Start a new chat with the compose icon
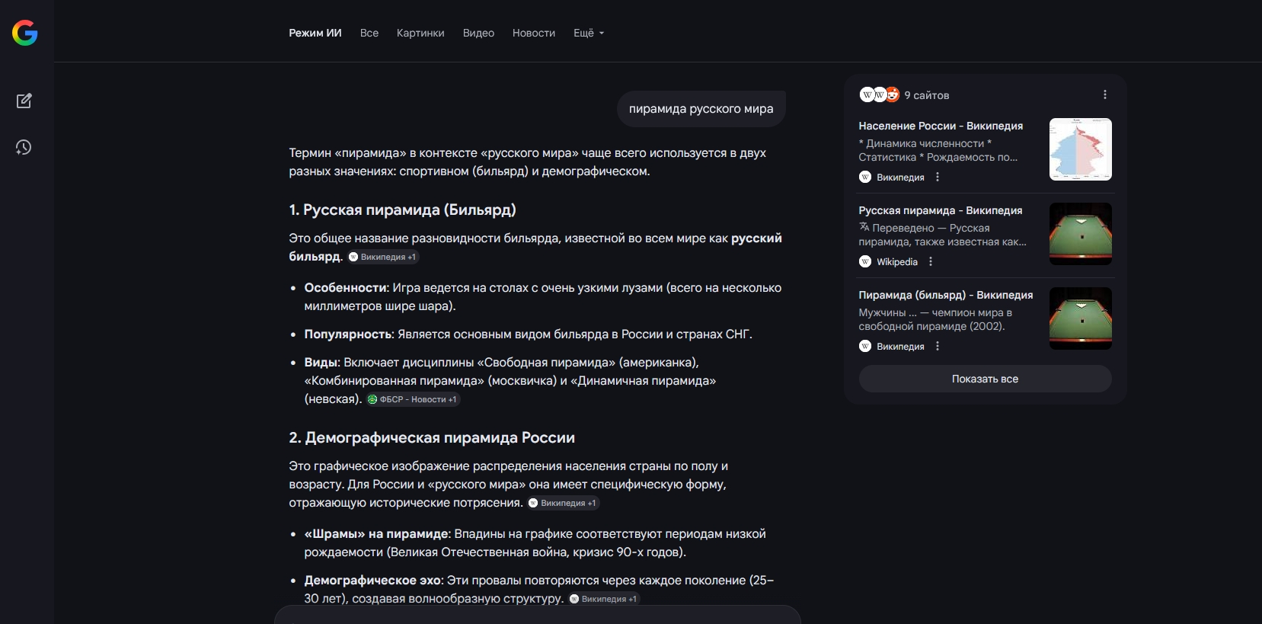The image size is (1262, 624). 24,101
